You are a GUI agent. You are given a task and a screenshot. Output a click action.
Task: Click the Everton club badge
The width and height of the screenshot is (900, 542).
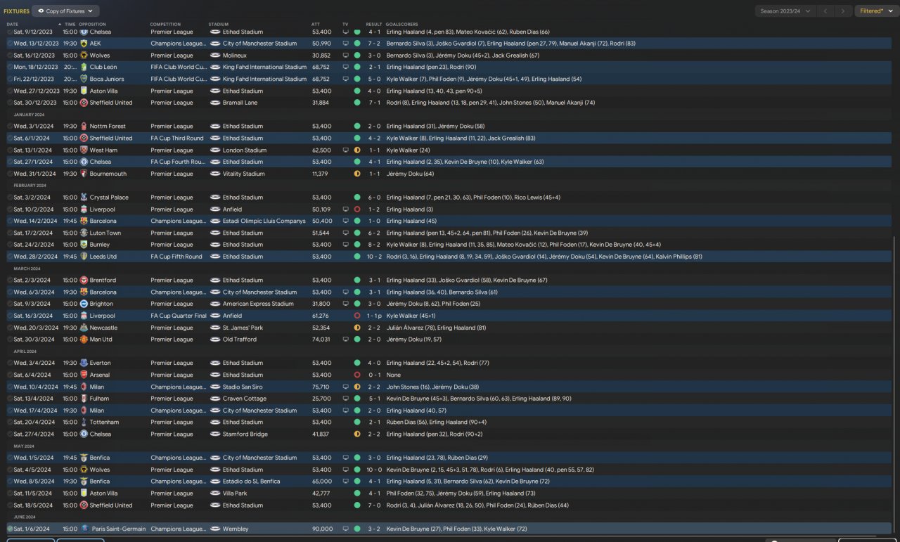84,363
